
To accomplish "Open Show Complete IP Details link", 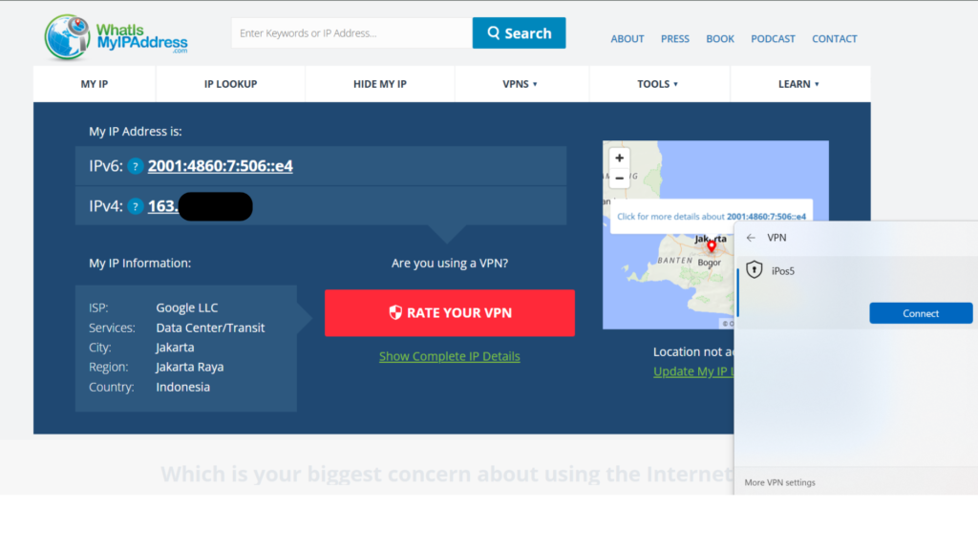I will point(449,356).
